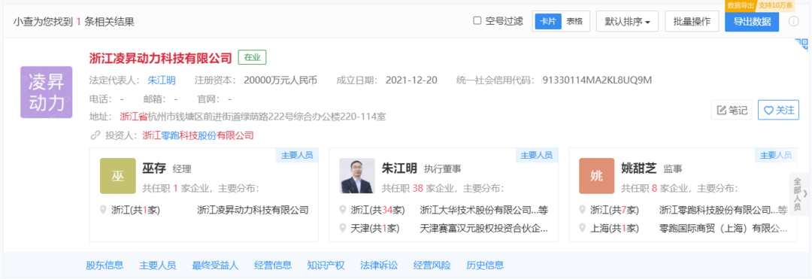Open person 姚甜芝
The width and height of the screenshot is (812, 279).
[x=639, y=168]
